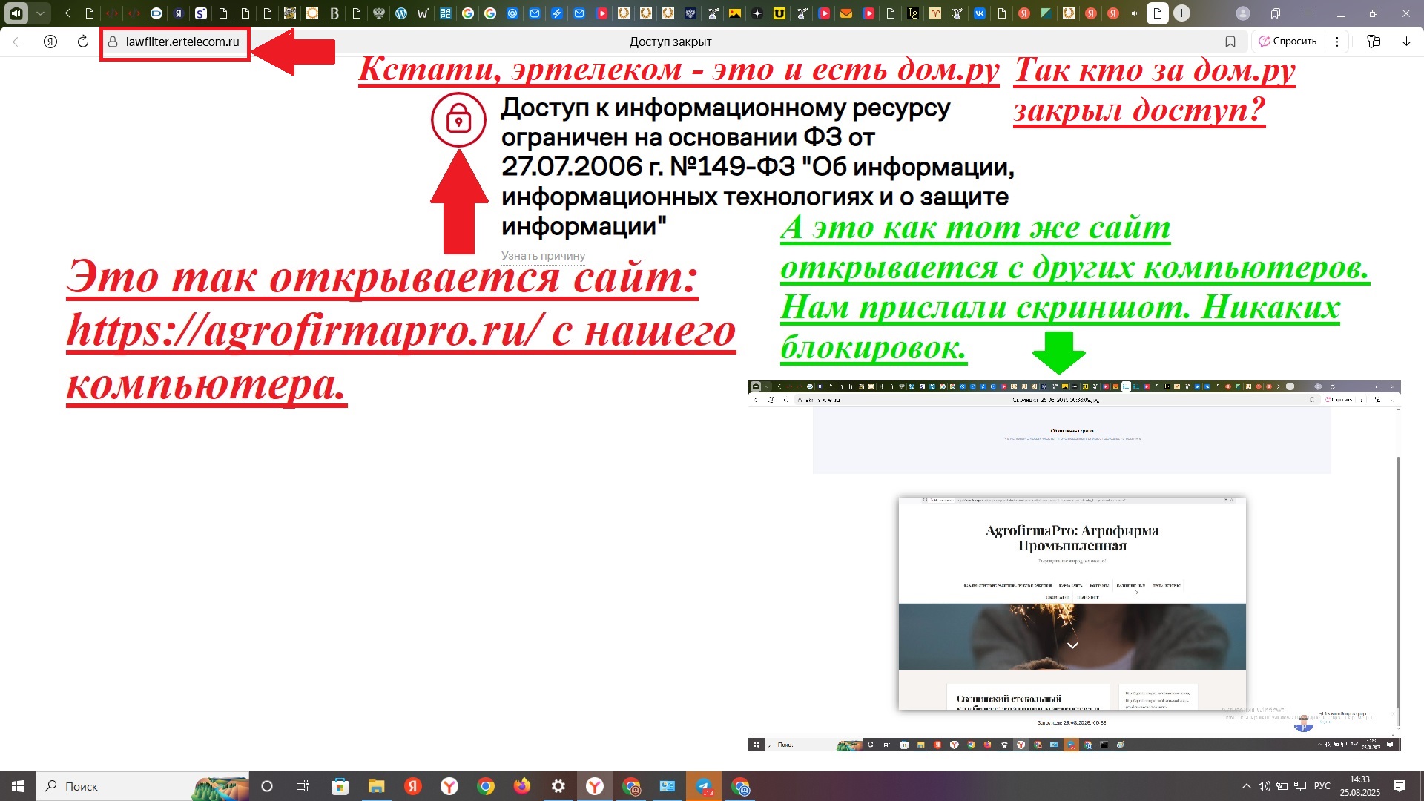Open the volume icon in the system tray
1424x801 pixels.
pos(1265,786)
